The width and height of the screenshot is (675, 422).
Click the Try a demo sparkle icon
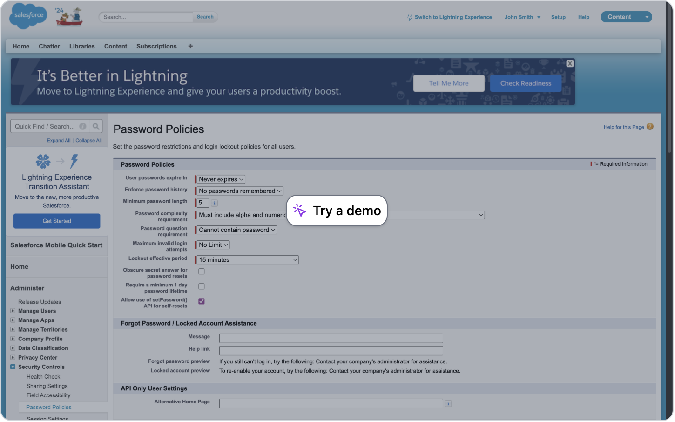click(299, 211)
